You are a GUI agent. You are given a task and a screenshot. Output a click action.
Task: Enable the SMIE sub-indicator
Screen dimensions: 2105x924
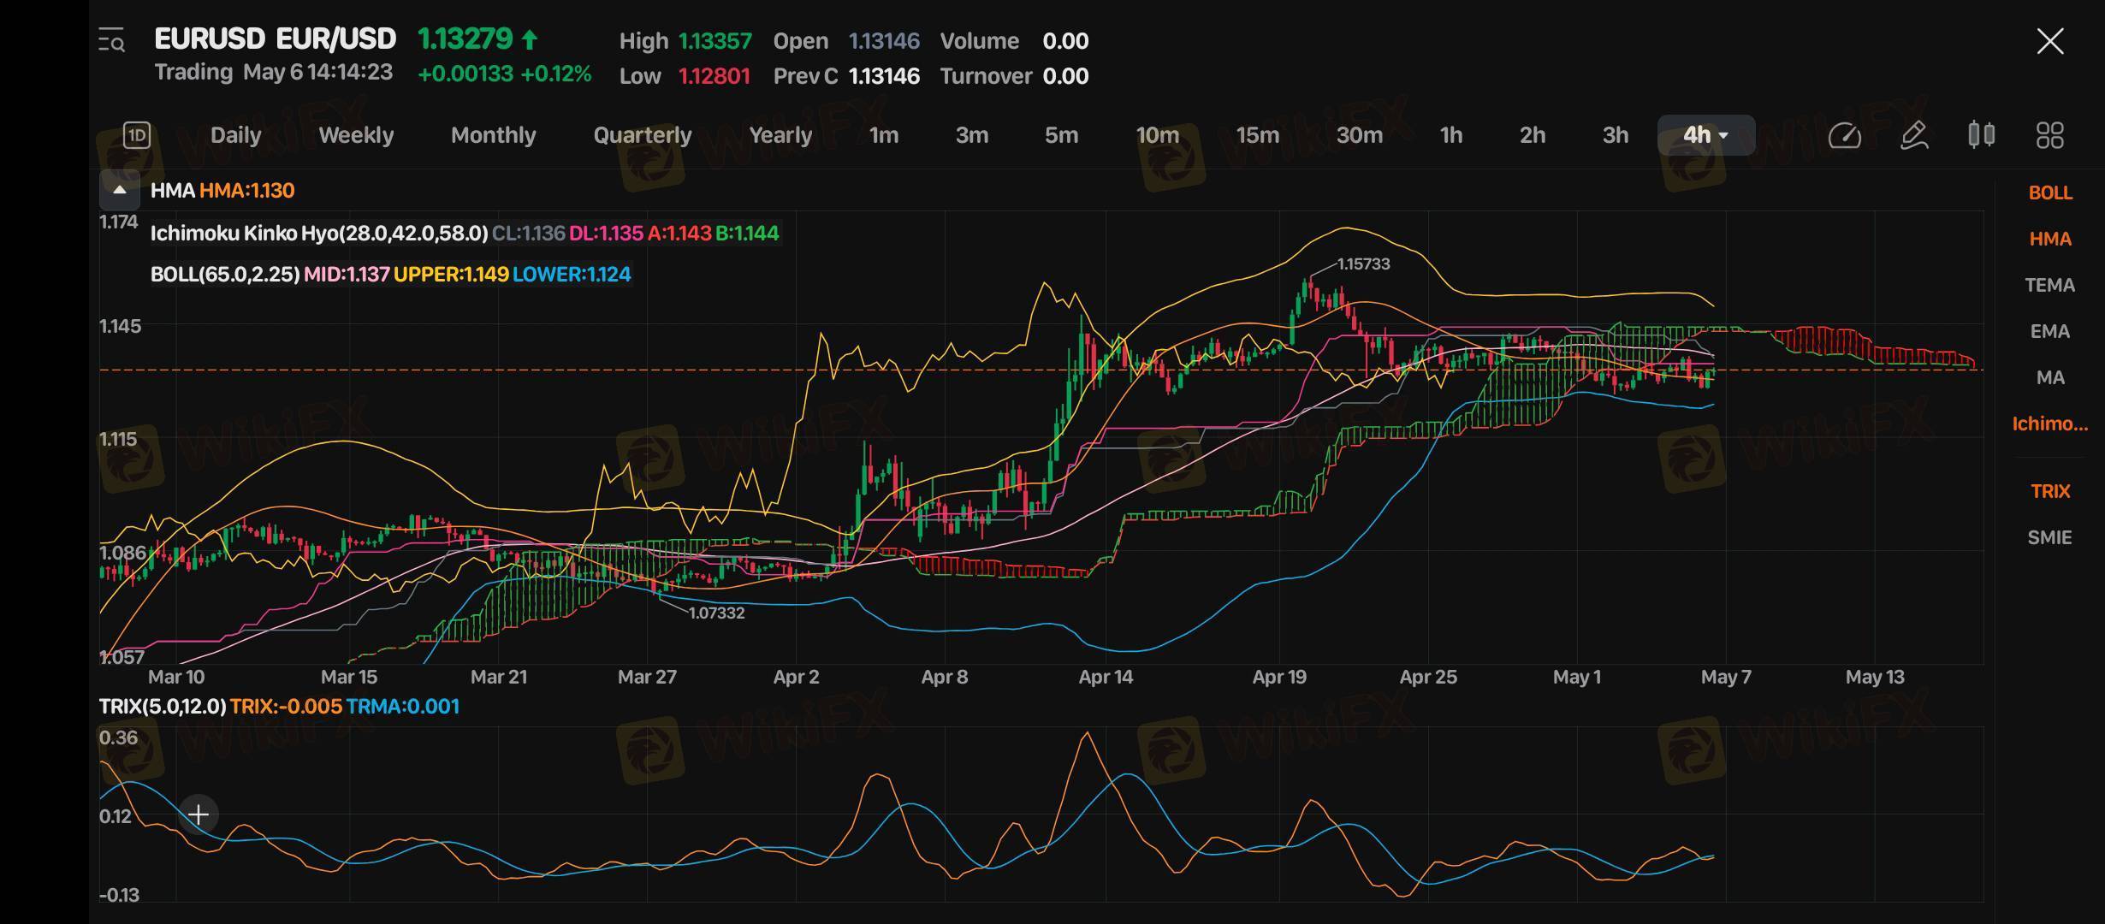2049,537
